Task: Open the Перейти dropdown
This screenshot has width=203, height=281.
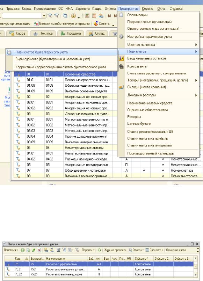Action: [x=88, y=250]
